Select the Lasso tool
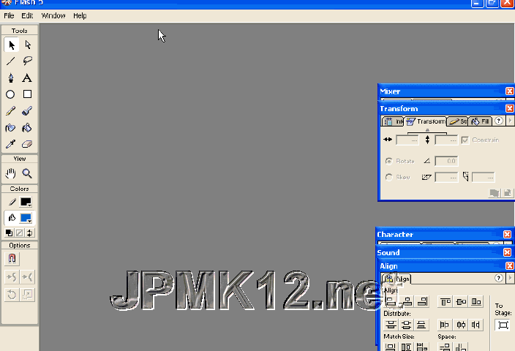Image resolution: width=515 pixels, height=351 pixels. (27, 61)
